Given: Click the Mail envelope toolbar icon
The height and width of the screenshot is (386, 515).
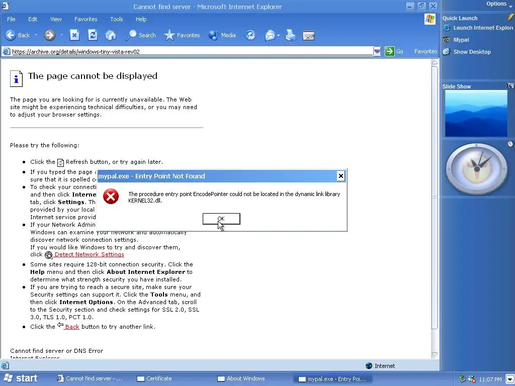Looking at the screenshot, I should [x=270, y=35].
